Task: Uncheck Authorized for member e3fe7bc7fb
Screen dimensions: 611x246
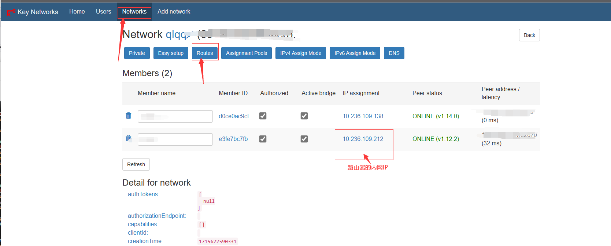Action: [x=263, y=139]
